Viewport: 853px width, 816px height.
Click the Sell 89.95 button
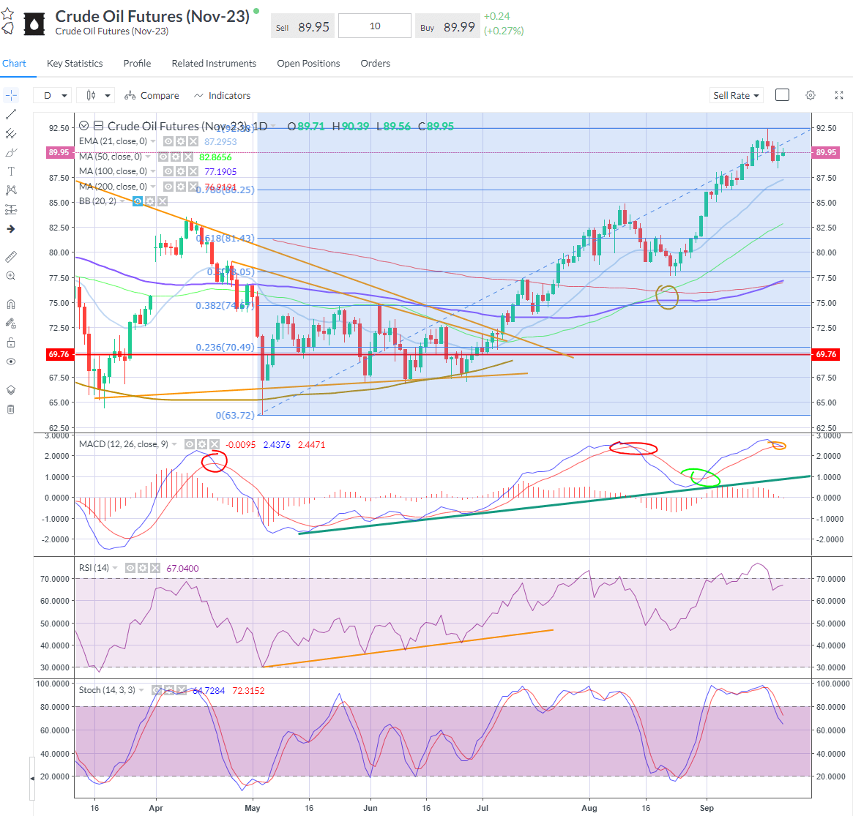(x=302, y=26)
